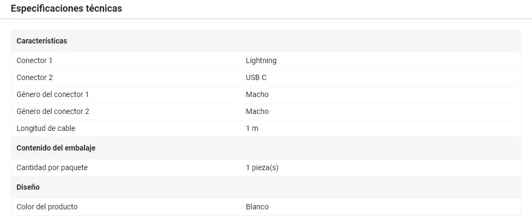Click the Color del producto label

click(x=47, y=207)
